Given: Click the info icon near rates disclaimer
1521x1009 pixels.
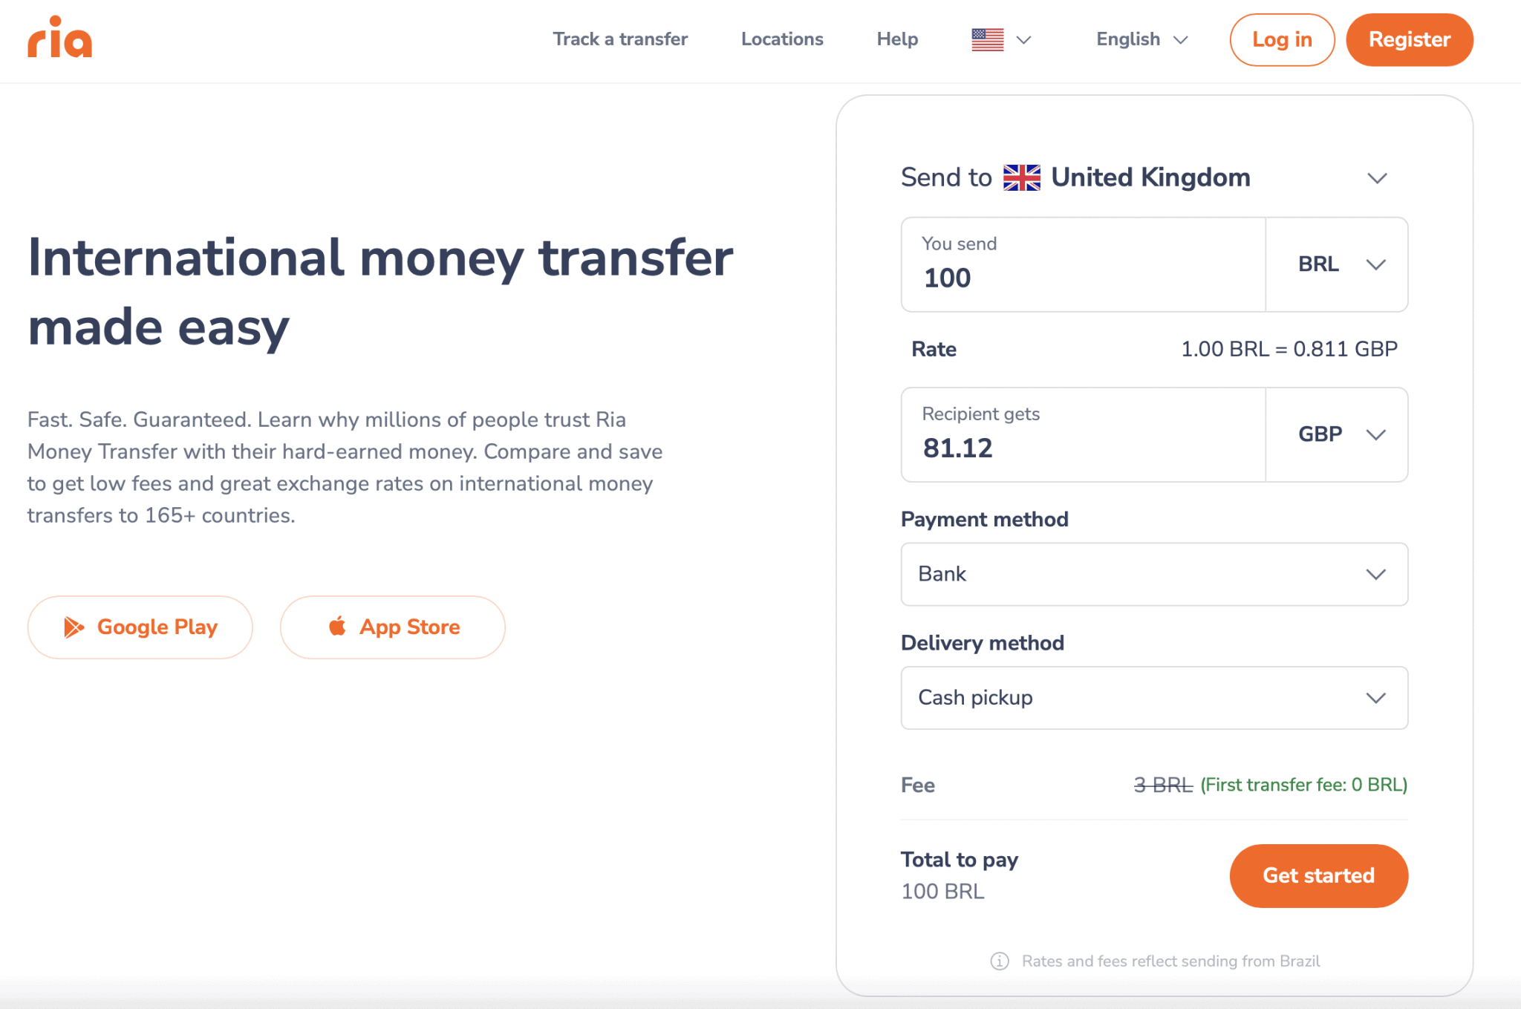Looking at the screenshot, I should (x=999, y=961).
